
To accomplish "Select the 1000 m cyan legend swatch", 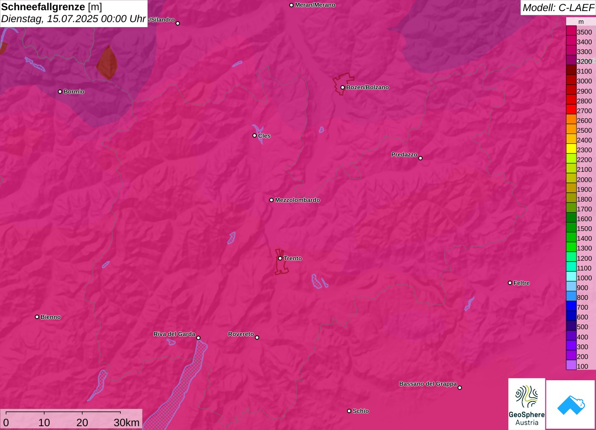I will [x=571, y=276].
